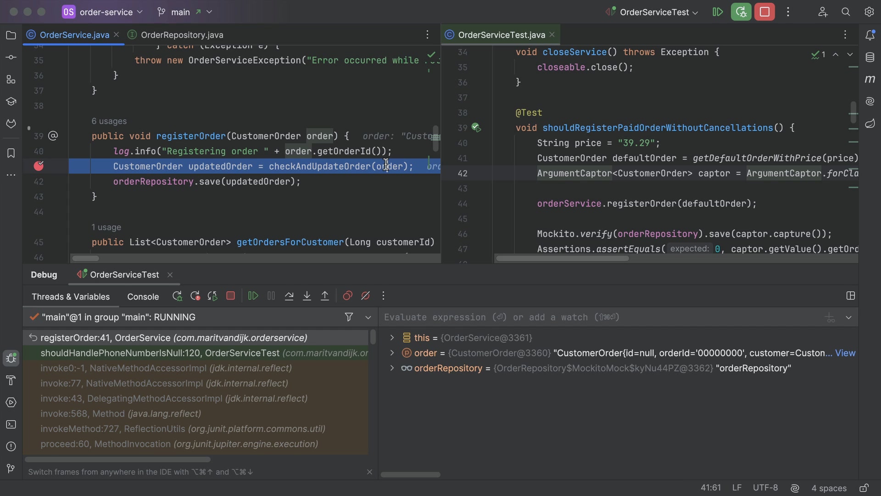Toggle the debug layout settings icon
This screenshot has width=881, height=496.
[x=850, y=296]
